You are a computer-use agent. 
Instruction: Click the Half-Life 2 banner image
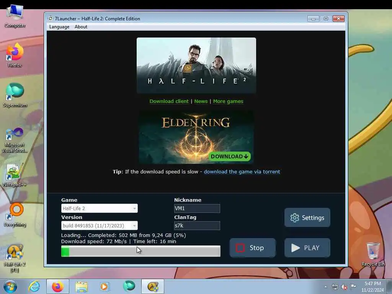(x=196, y=65)
